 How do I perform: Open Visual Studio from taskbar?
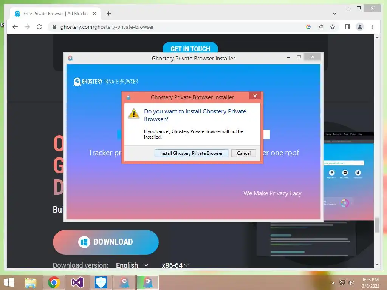77,282
